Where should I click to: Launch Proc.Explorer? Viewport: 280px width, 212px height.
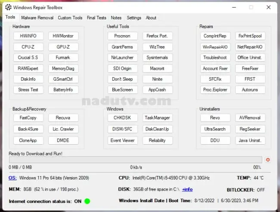215,90
